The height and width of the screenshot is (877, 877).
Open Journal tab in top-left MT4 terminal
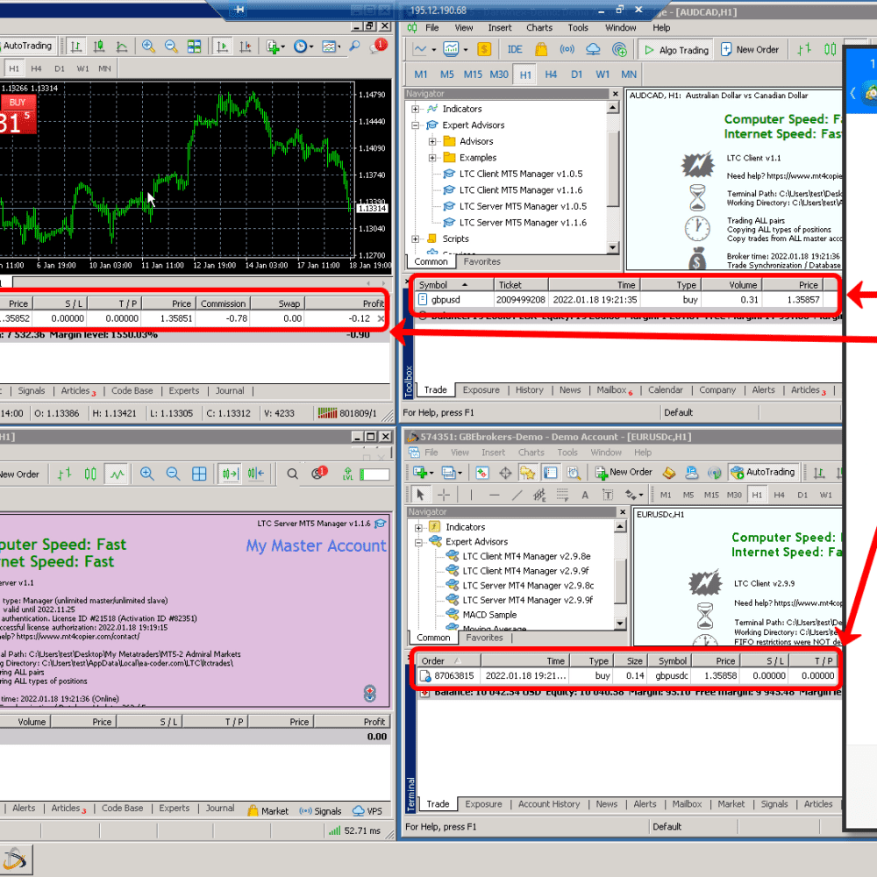coord(229,391)
